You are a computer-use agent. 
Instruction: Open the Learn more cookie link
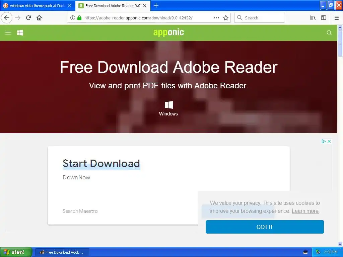(305, 211)
